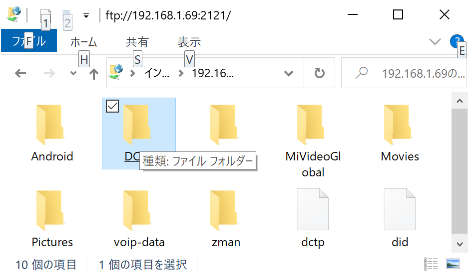Select the dctp file icon

[313, 209]
